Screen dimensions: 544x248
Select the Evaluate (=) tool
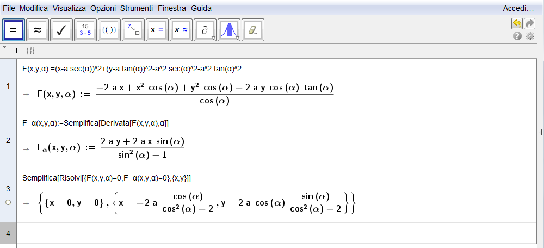(x=14, y=30)
